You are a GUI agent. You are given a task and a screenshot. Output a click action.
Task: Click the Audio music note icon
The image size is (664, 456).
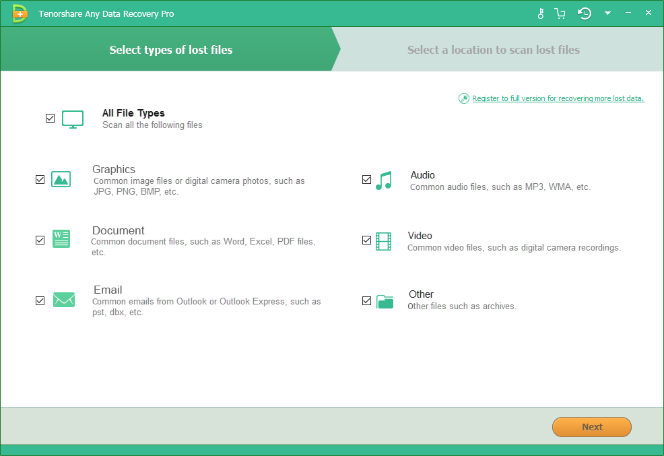[385, 180]
